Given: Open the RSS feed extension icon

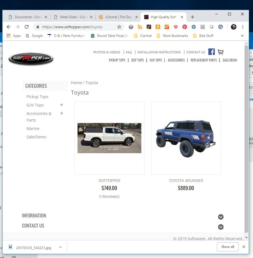Looking at the screenshot, I should pyautogui.click(x=140, y=27).
